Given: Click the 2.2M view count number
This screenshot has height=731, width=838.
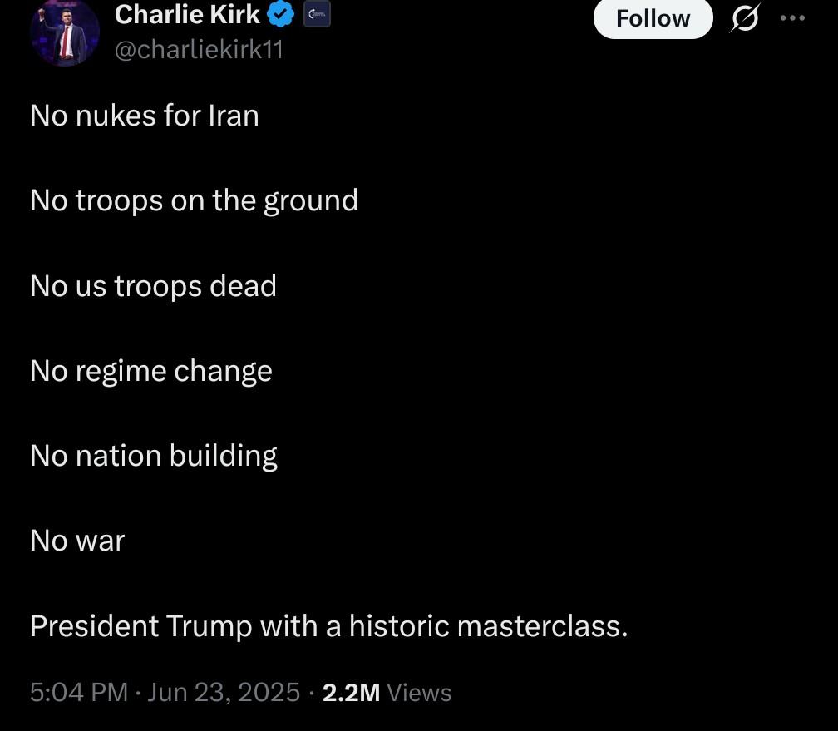Looking at the screenshot, I should 351,692.
